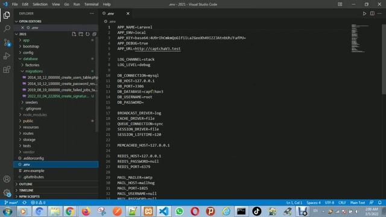Image resolution: width=386 pixels, height=217 pixels.
Task: Open editor More Actions ellipsis
Action: point(379,13)
